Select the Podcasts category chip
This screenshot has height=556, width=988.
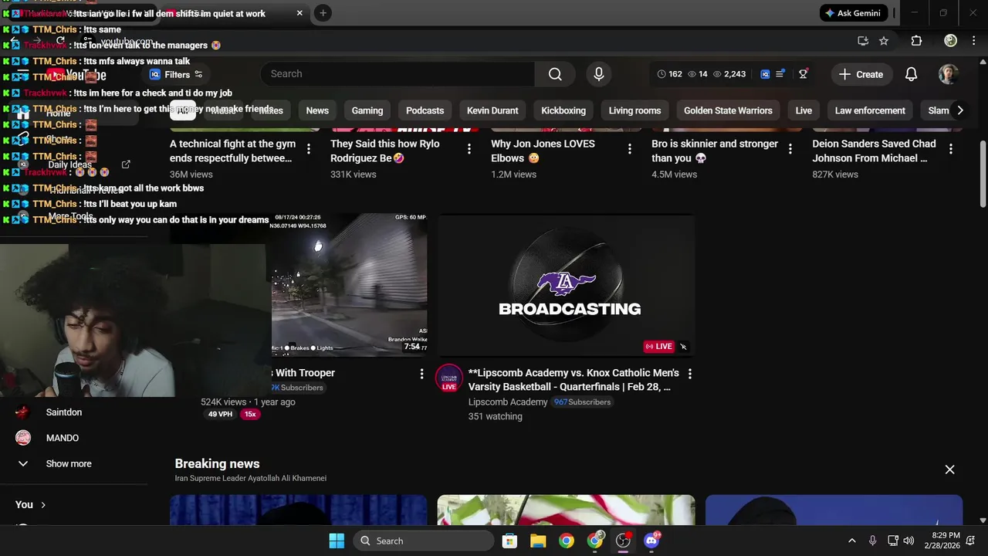[x=425, y=110]
